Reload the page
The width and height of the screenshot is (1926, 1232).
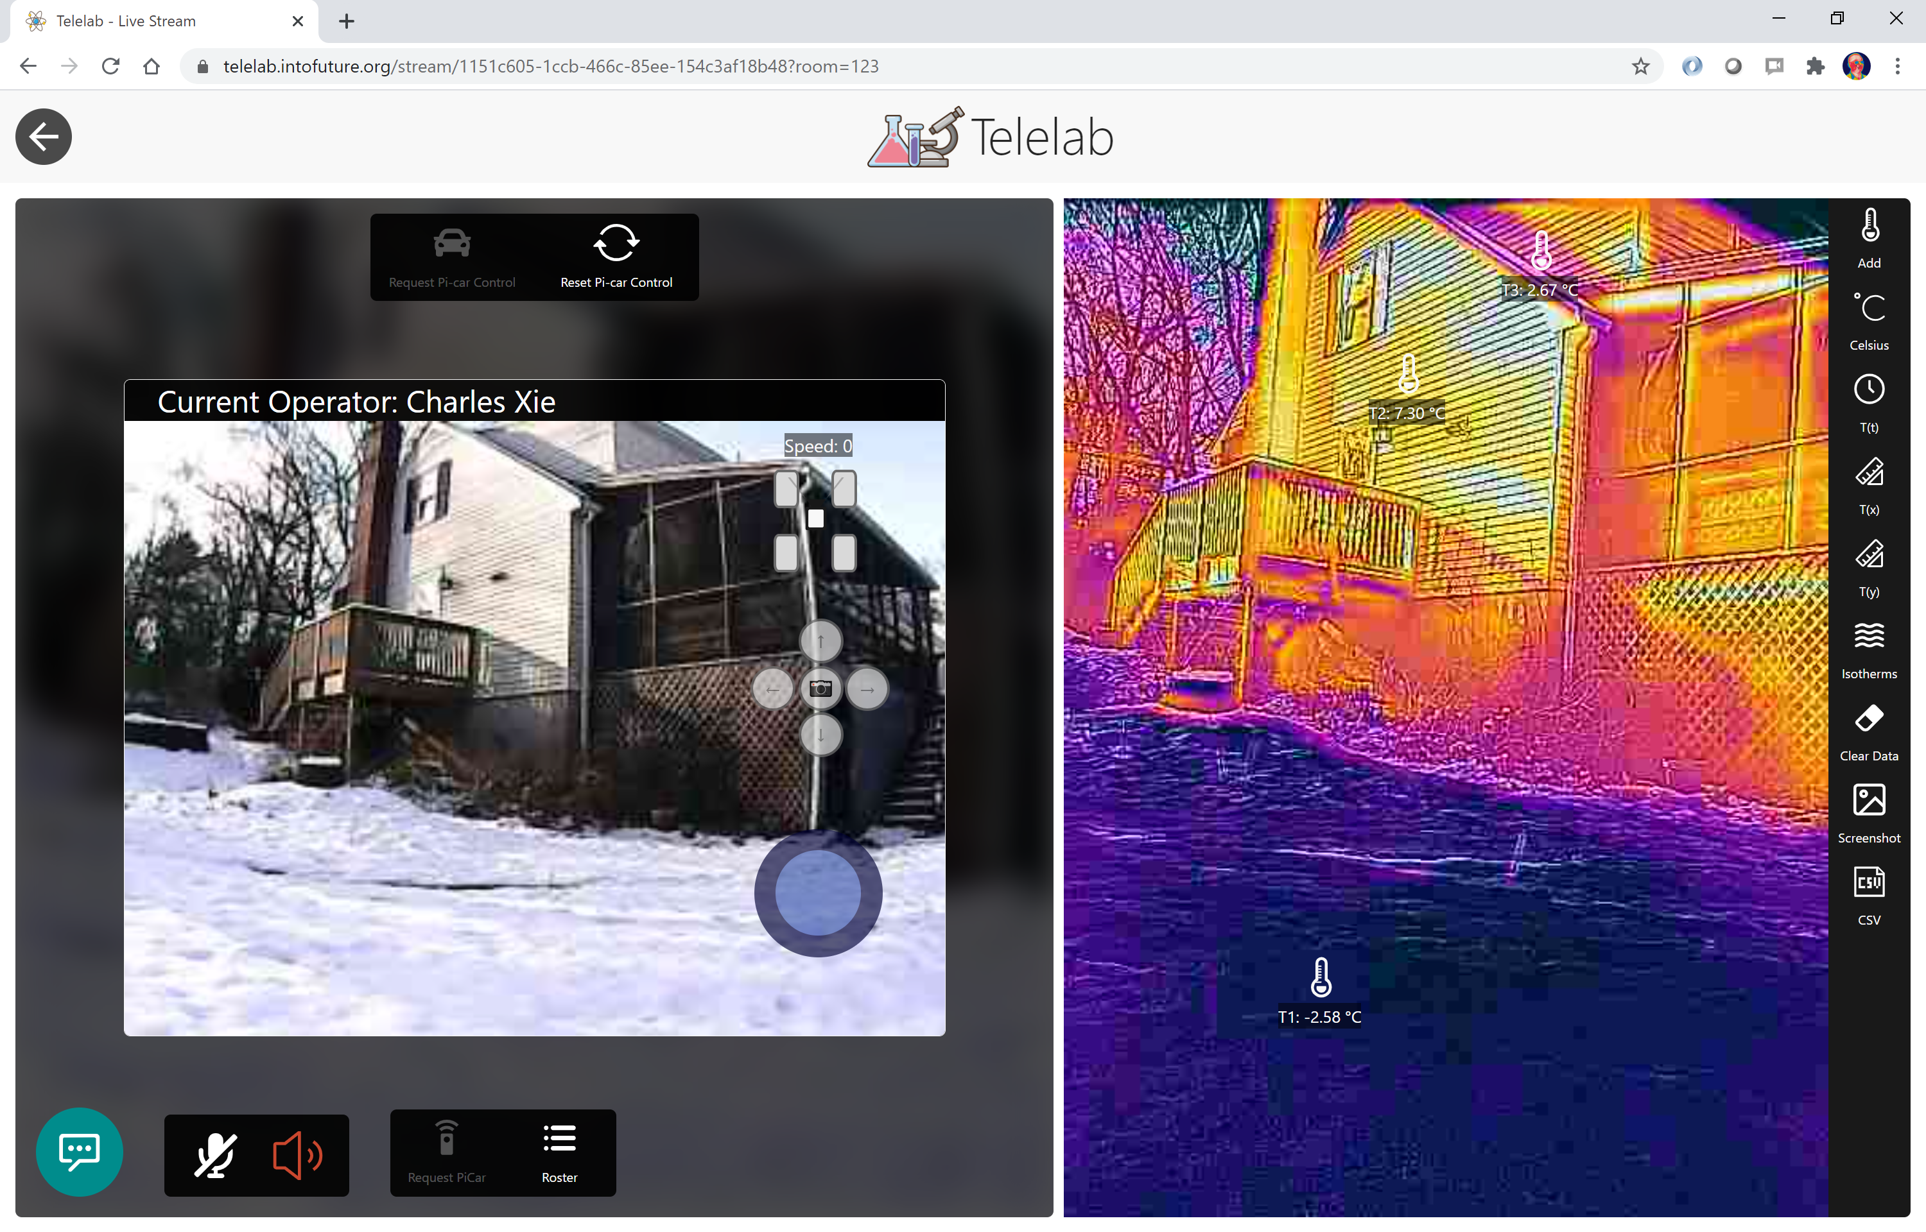(110, 65)
